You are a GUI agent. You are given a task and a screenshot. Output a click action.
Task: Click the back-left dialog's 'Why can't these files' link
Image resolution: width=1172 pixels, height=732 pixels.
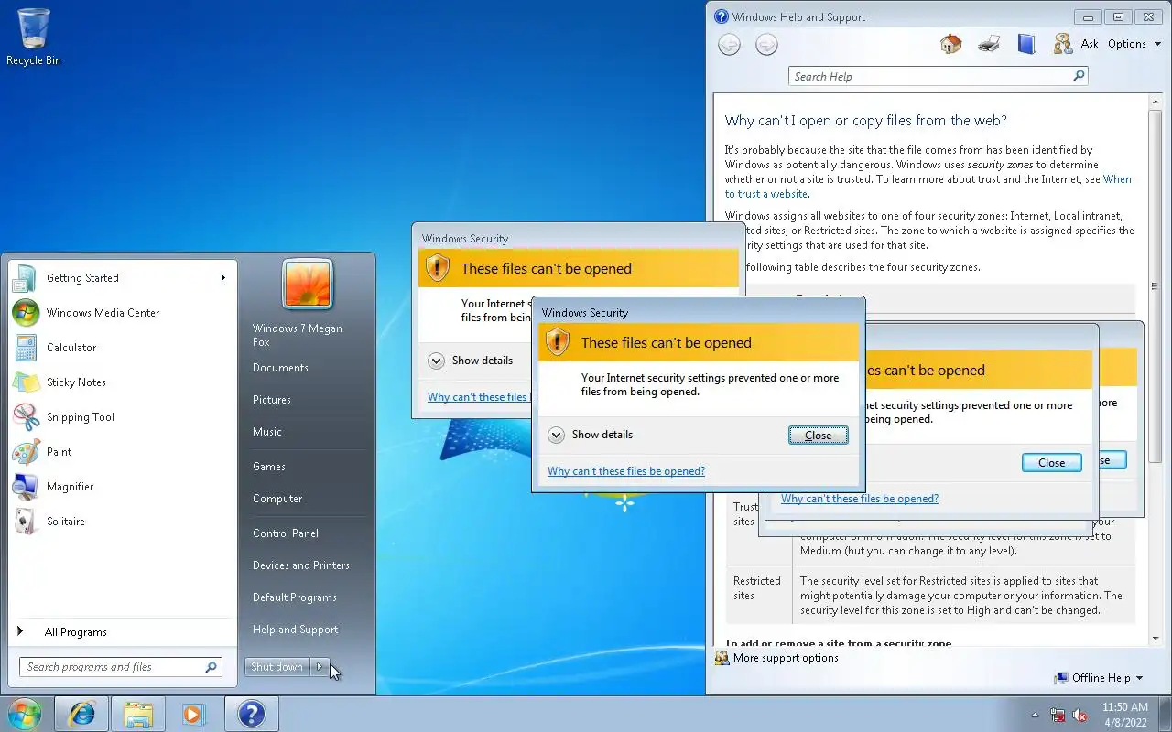coord(479,397)
